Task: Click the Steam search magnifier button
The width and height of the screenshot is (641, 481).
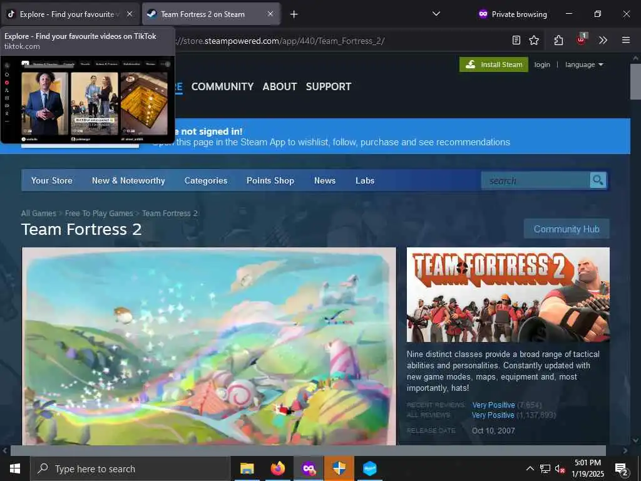Action: [x=598, y=180]
